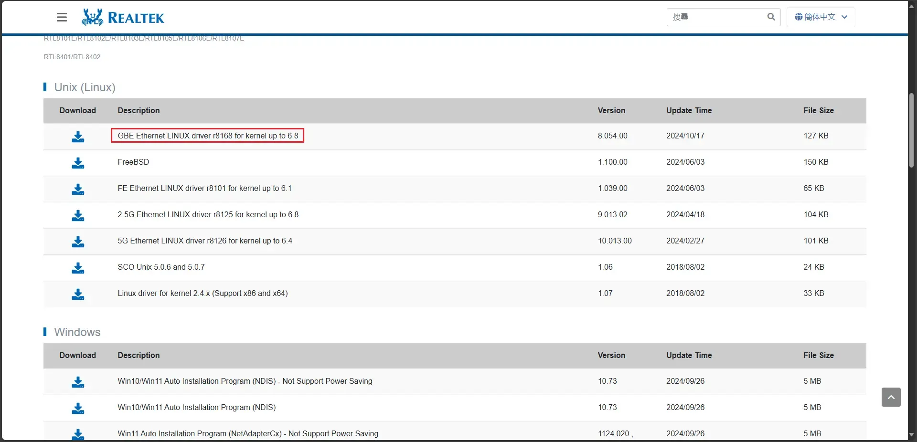Click the search magnifier icon

point(771,17)
